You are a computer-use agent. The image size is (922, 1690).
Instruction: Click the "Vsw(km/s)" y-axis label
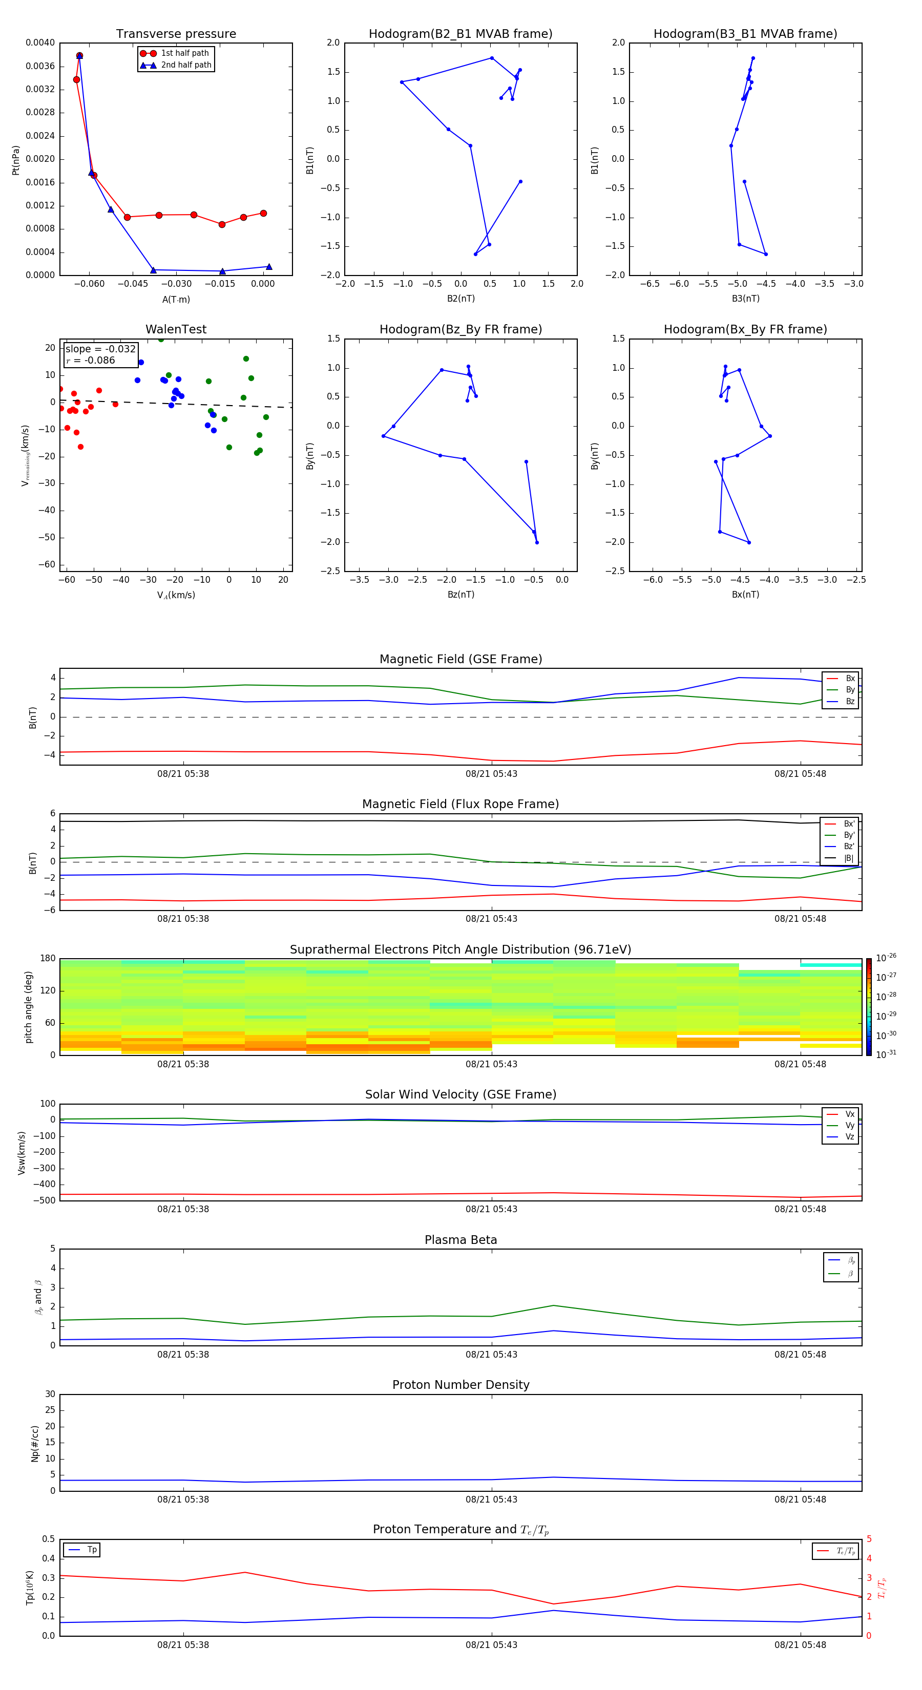22,1153
